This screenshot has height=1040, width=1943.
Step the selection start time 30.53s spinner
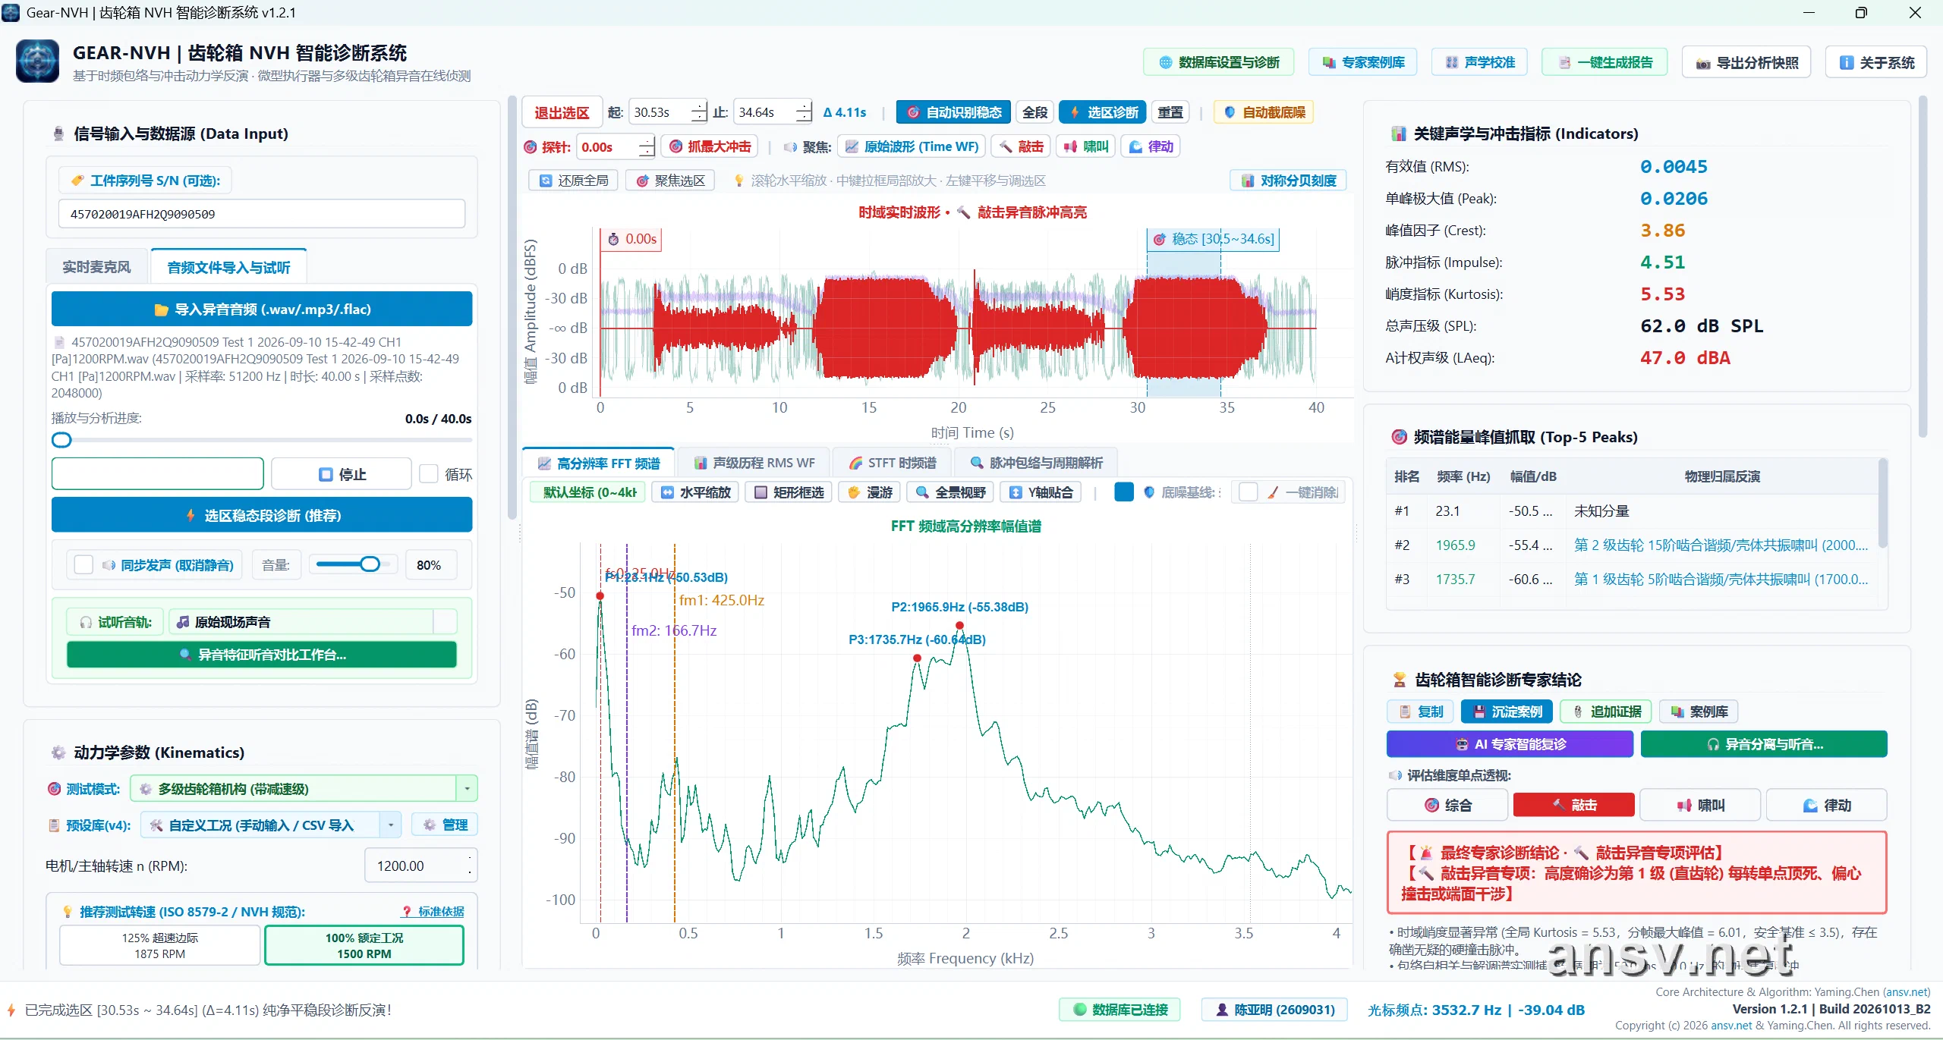[x=698, y=112]
